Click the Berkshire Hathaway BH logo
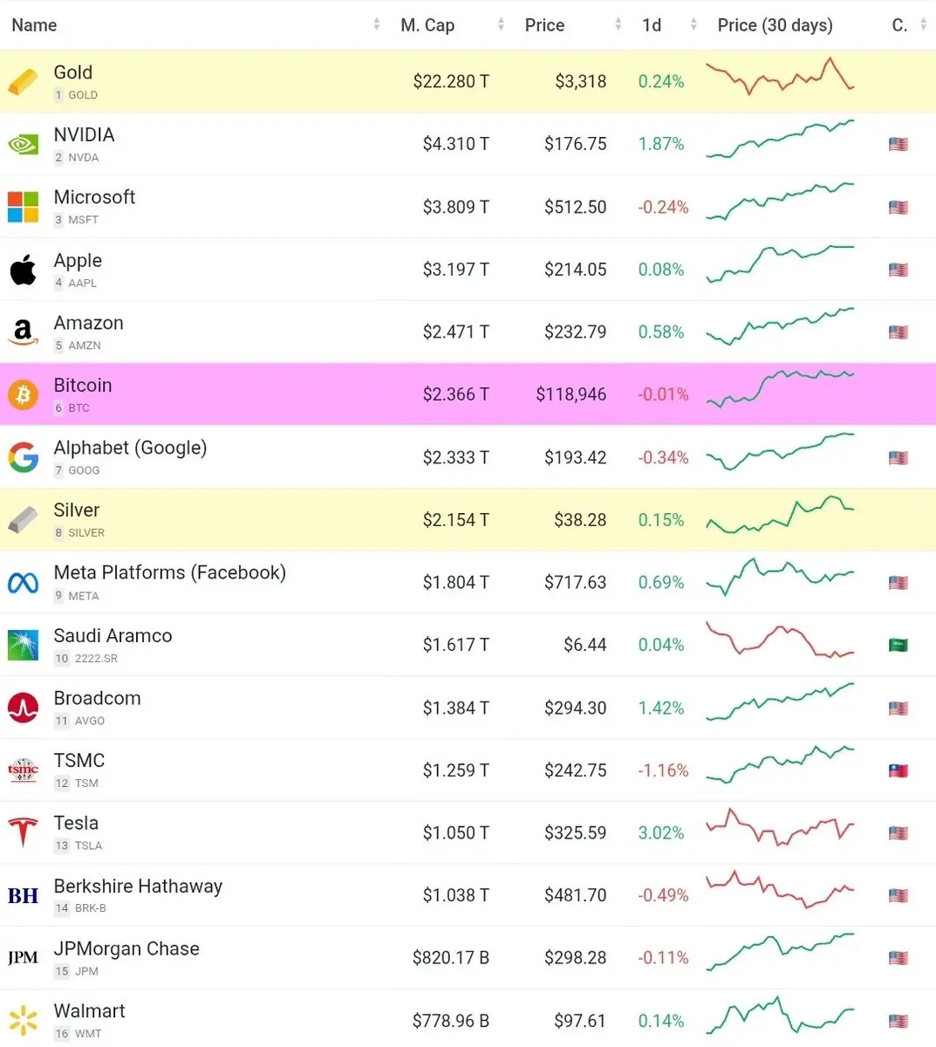The height and width of the screenshot is (1047, 936). tap(24, 896)
